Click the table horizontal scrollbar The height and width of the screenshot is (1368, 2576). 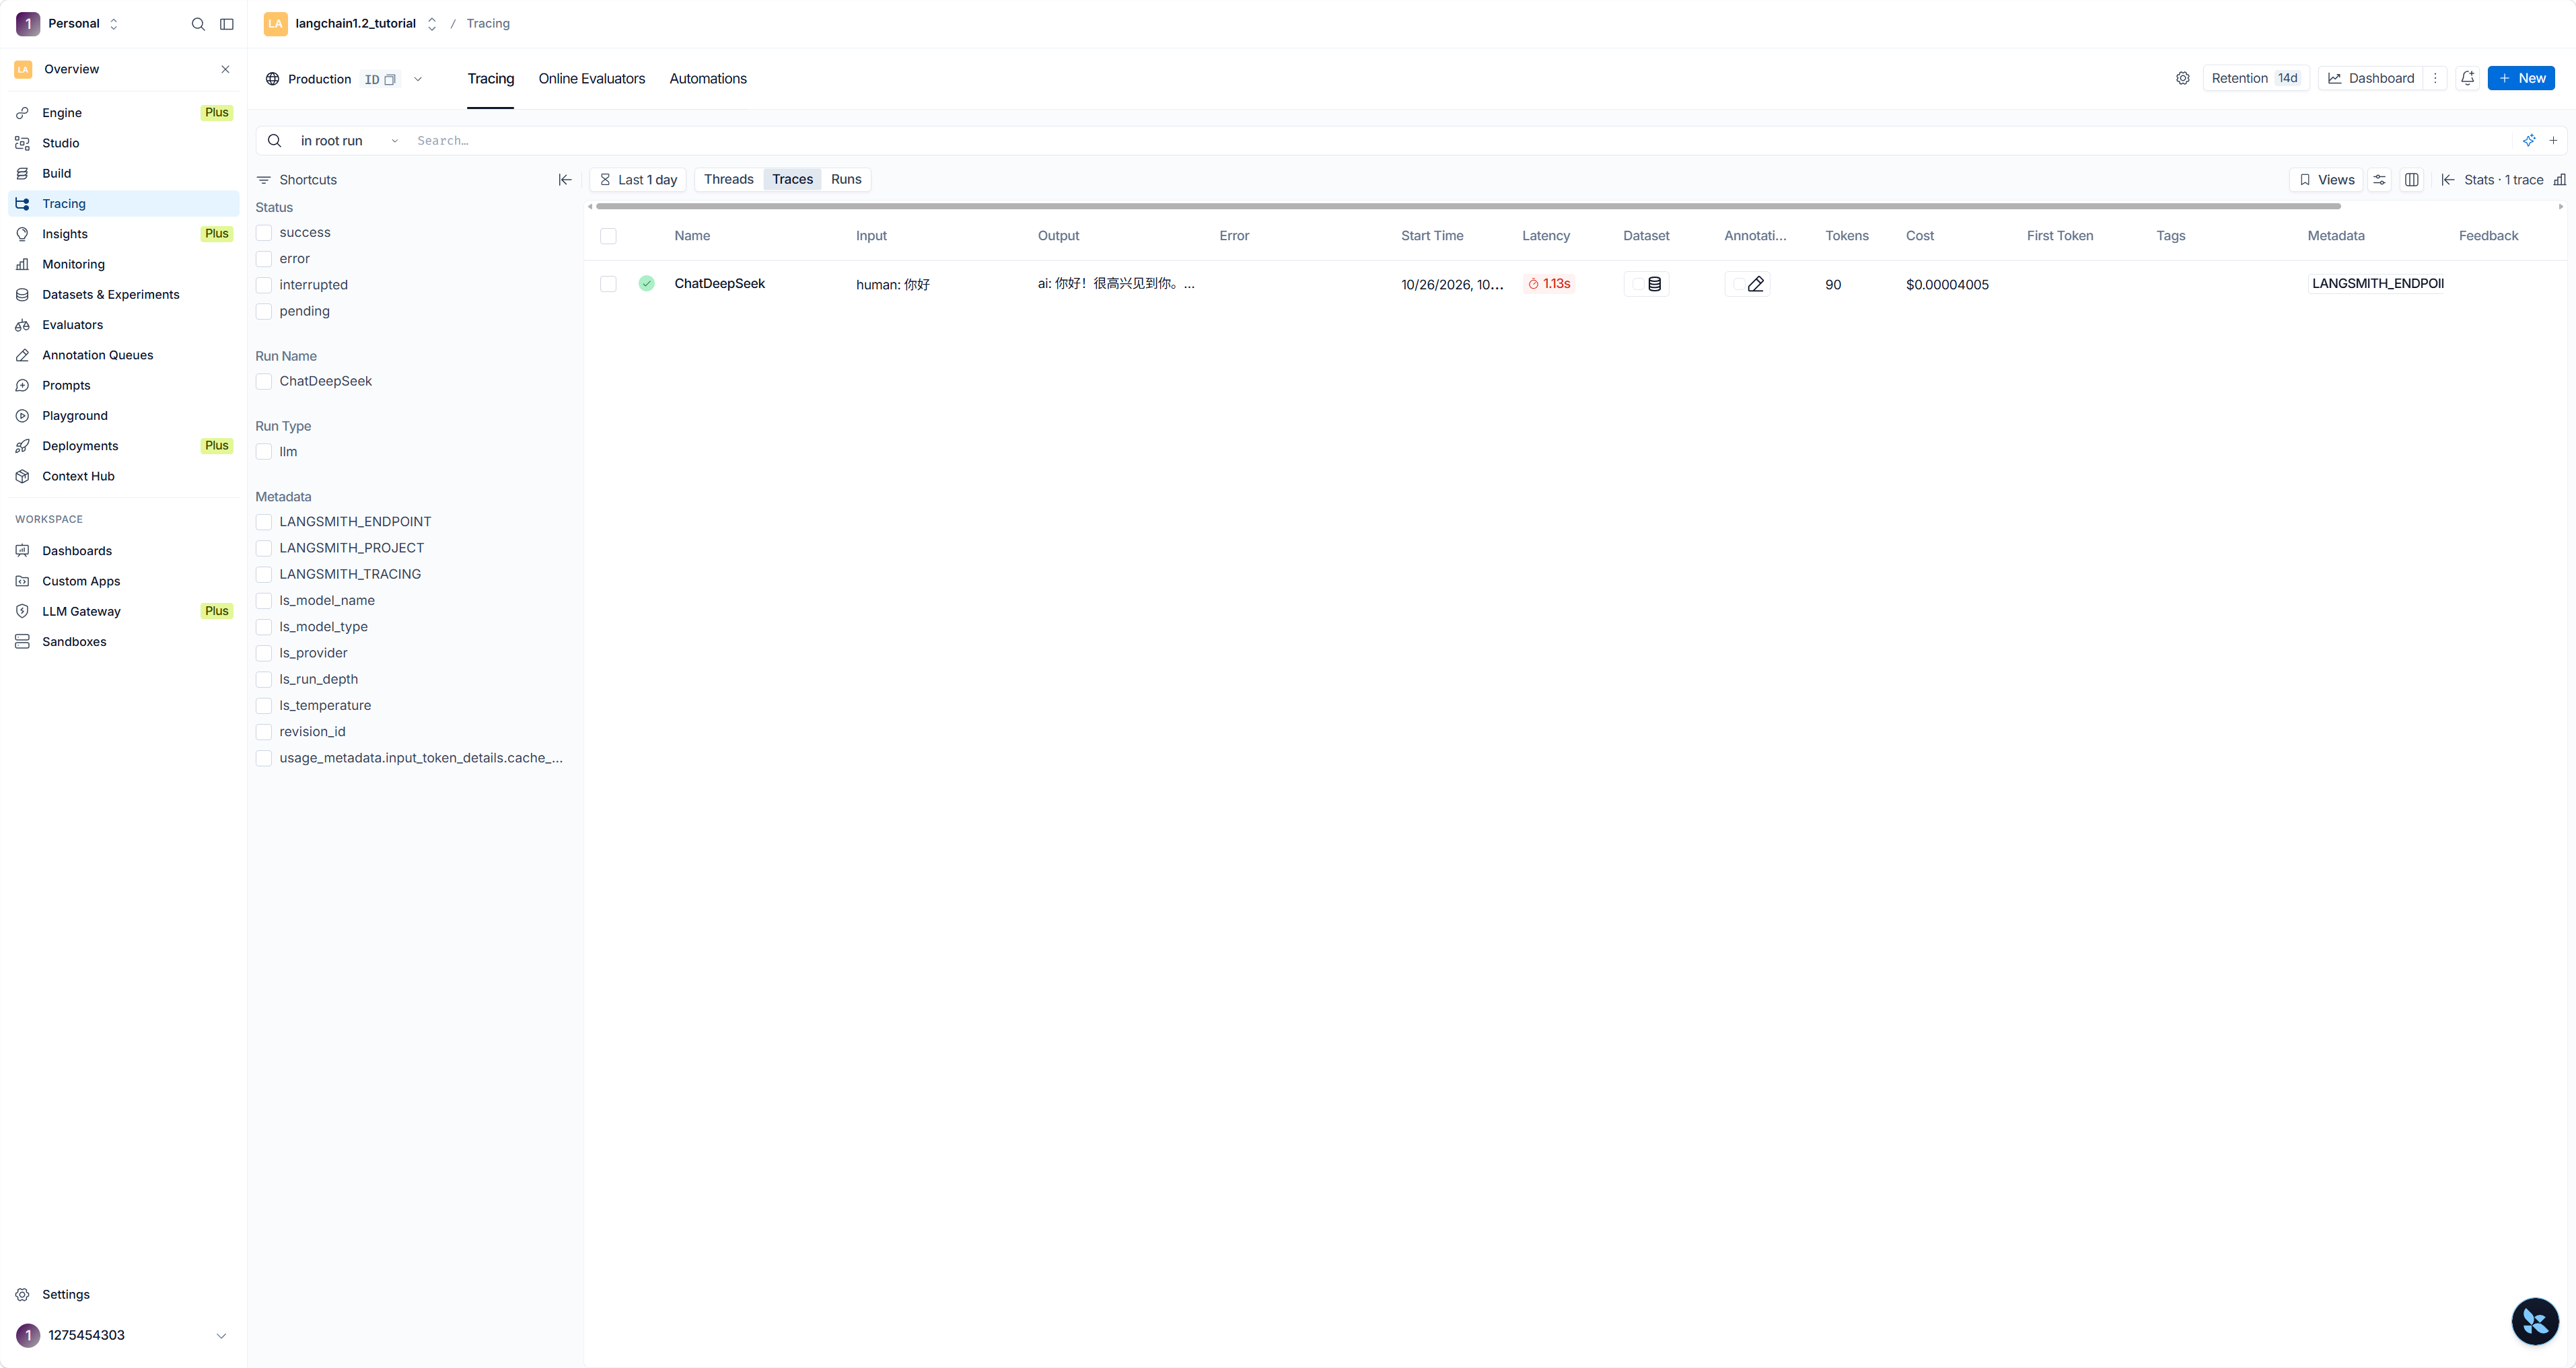[x=1468, y=206]
